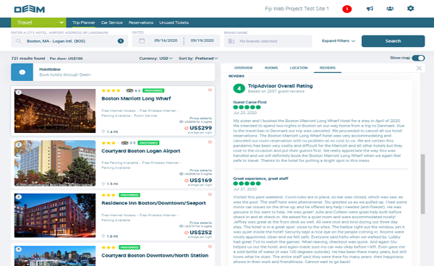Click the TripAdvisor Overall Rating heading
The height and width of the screenshot is (266, 434).
click(x=280, y=86)
